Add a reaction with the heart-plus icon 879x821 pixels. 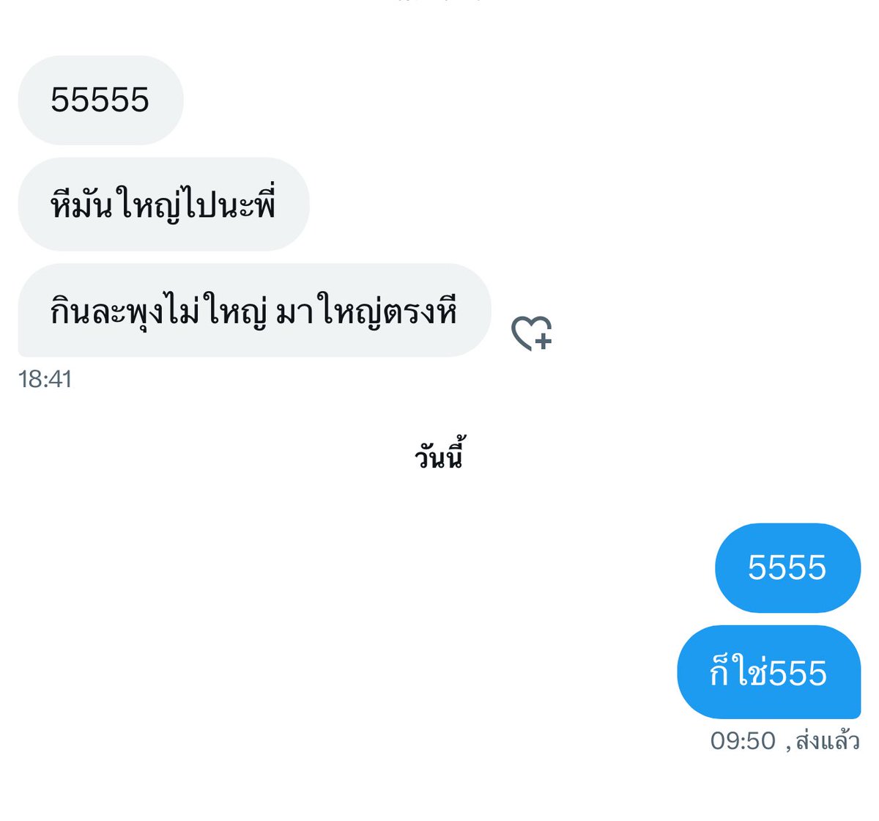click(532, 334)
